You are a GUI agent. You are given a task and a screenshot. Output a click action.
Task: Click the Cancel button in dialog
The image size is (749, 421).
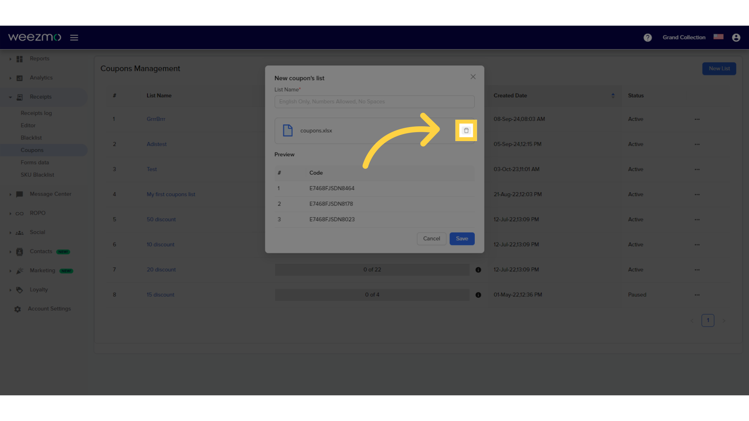coord(431,239)
